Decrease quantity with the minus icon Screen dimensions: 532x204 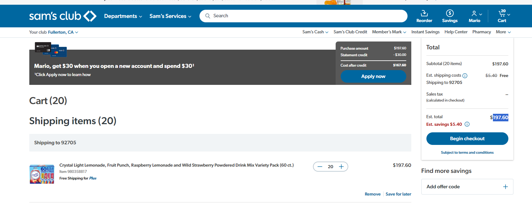pyautogui.click(x=320, y=167)
